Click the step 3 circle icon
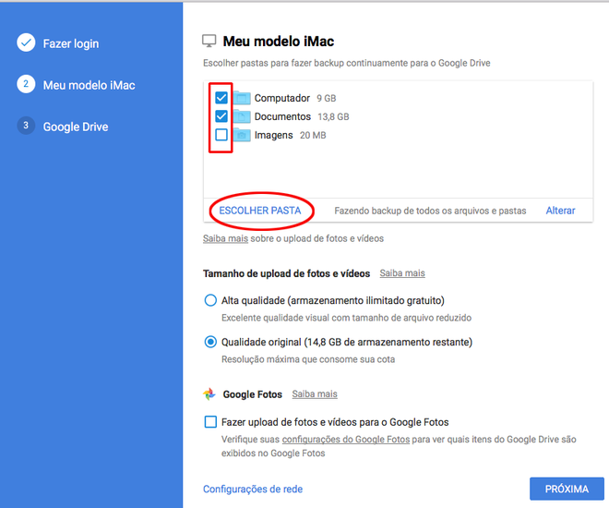609x508 pixels. coord(26,126)
